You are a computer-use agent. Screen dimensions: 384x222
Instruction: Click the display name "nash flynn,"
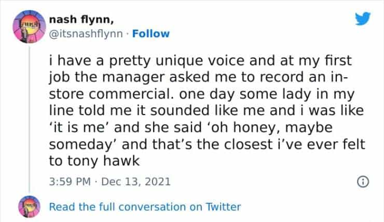pyautogui.click(x=82, y=20)
